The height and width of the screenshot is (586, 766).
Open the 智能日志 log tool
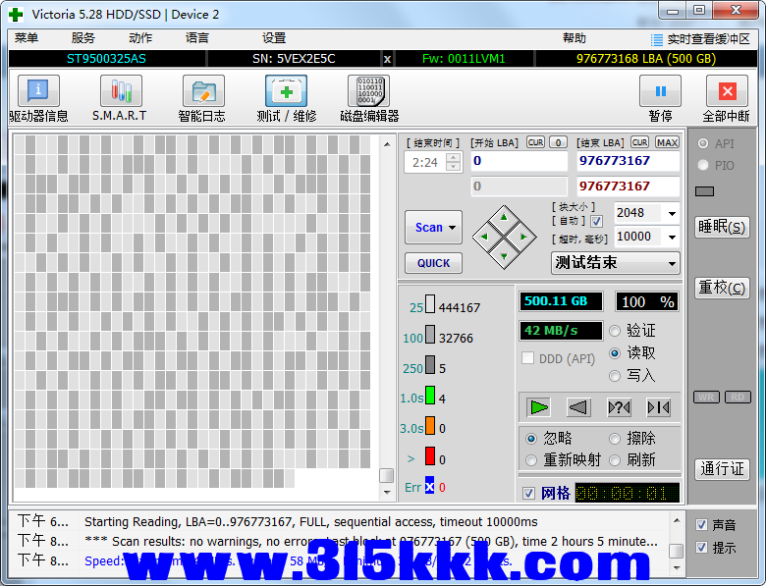(x=203, y=91)
